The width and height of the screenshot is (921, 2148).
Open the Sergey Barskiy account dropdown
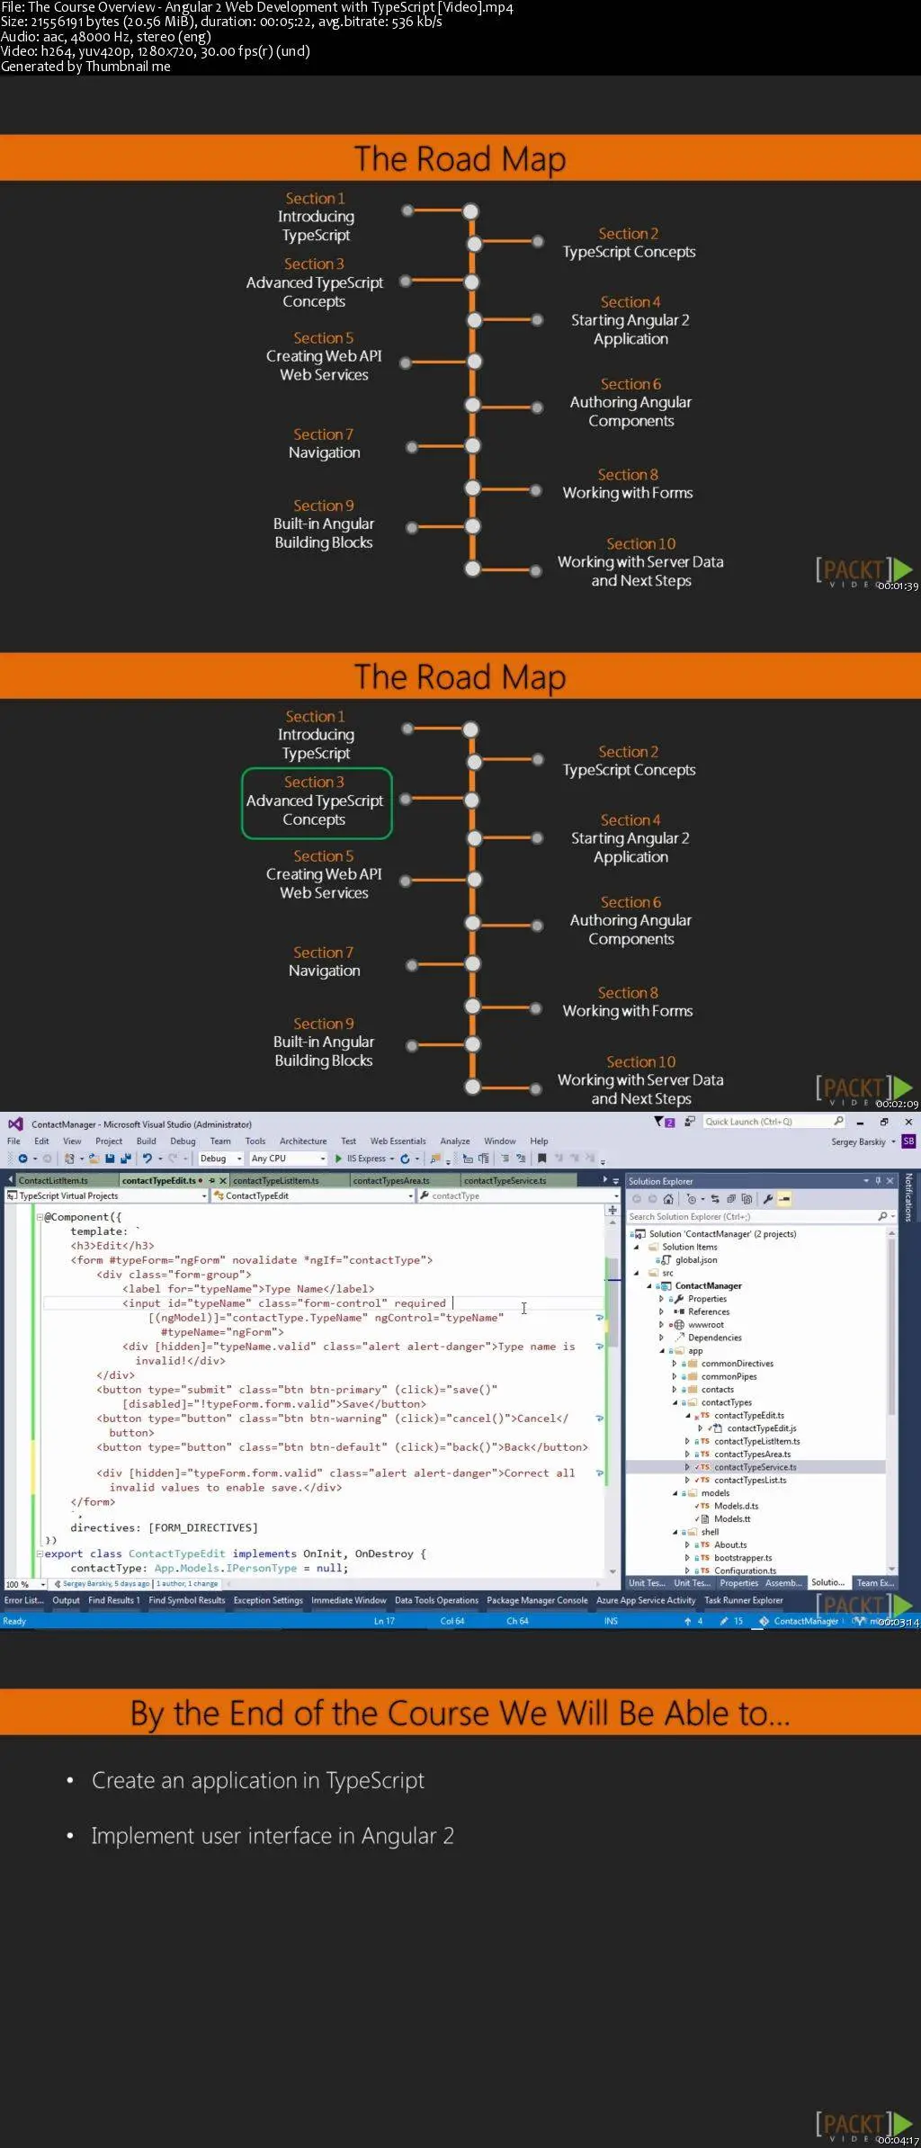[863, 1141]
